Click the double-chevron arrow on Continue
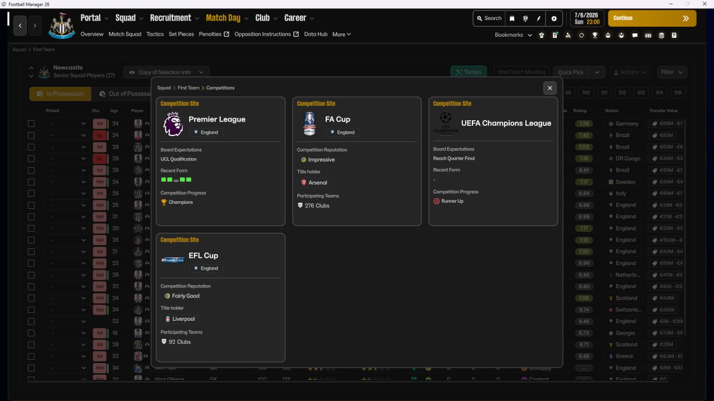The width and height of the screenshot is (714, 401). point(686,18)
